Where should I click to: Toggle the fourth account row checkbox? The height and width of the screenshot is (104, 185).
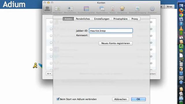coord(51,42)
